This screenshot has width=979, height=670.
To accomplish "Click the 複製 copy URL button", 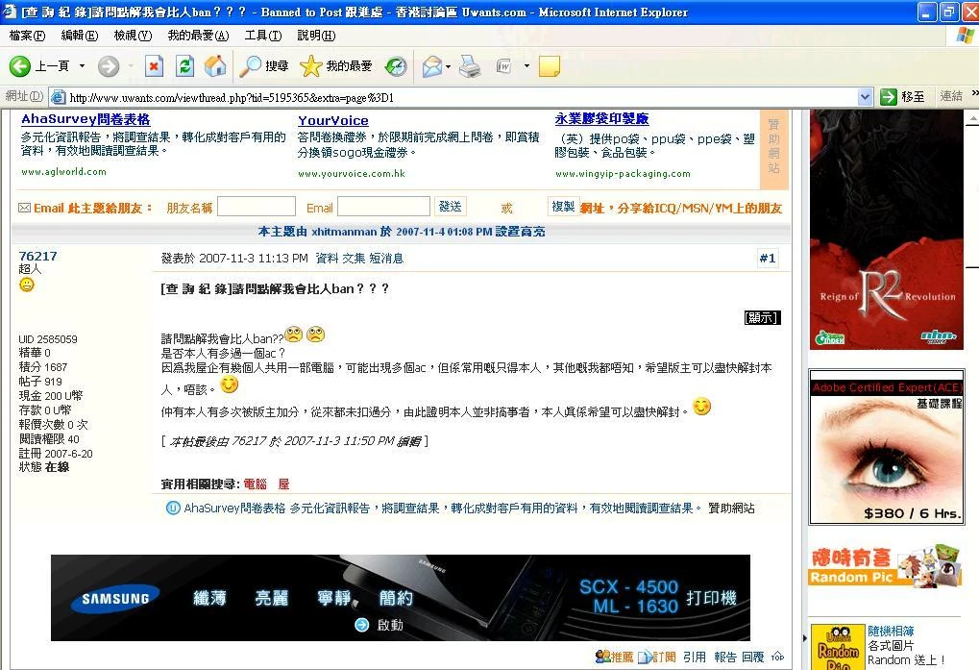I will click(563, 206).
